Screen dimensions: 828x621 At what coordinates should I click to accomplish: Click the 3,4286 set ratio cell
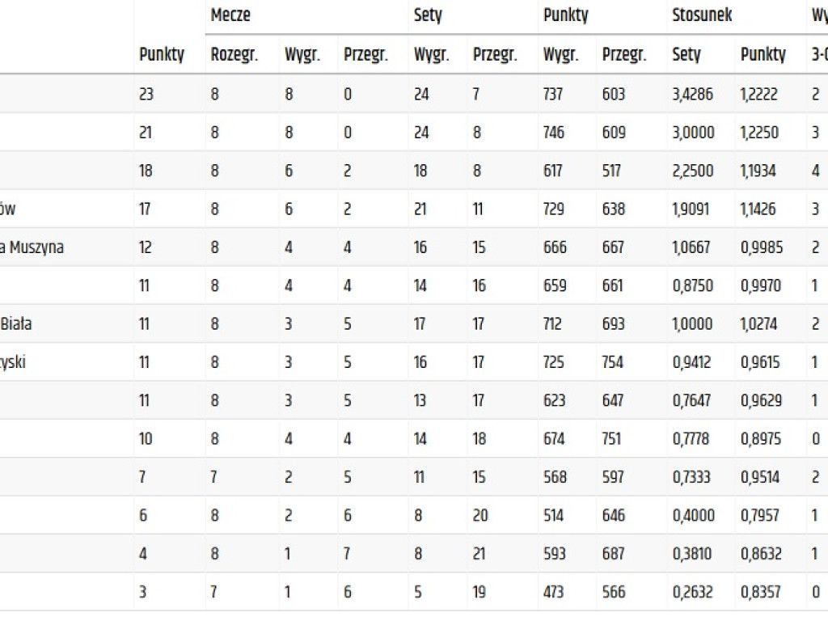coord(692,94)
